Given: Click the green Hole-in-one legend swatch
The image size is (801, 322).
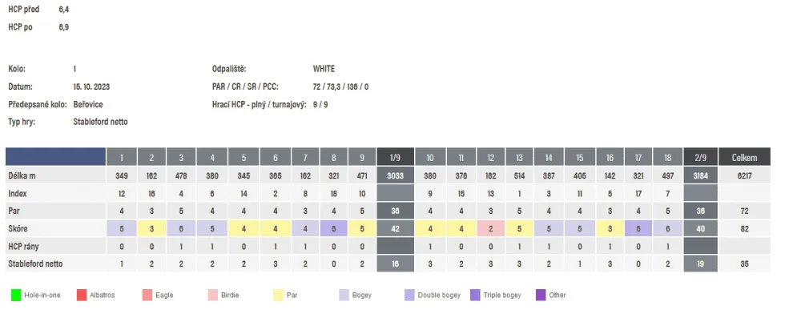Looking at the screenshot, I should pyautogui.click(x=16, y=295).
